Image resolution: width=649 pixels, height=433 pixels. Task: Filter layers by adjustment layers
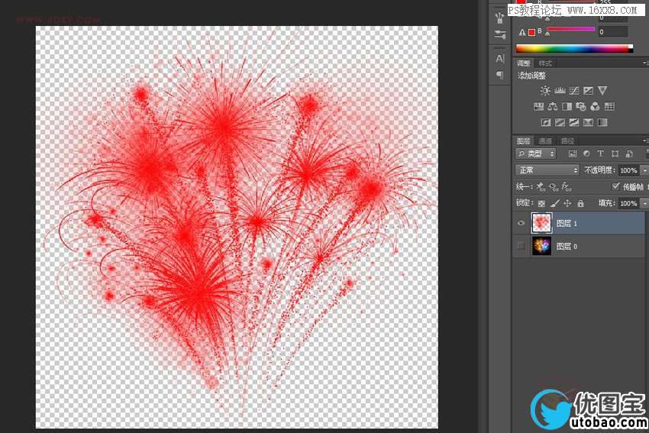(x=586, y=153)
